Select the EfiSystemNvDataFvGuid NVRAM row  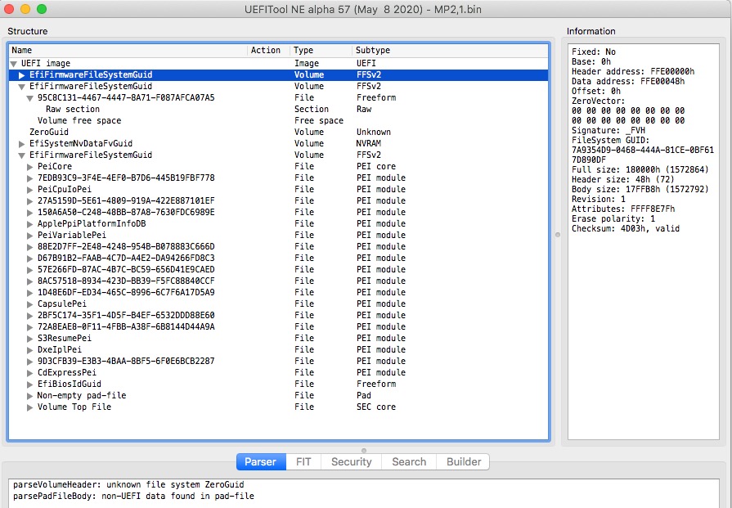(279, 143)
